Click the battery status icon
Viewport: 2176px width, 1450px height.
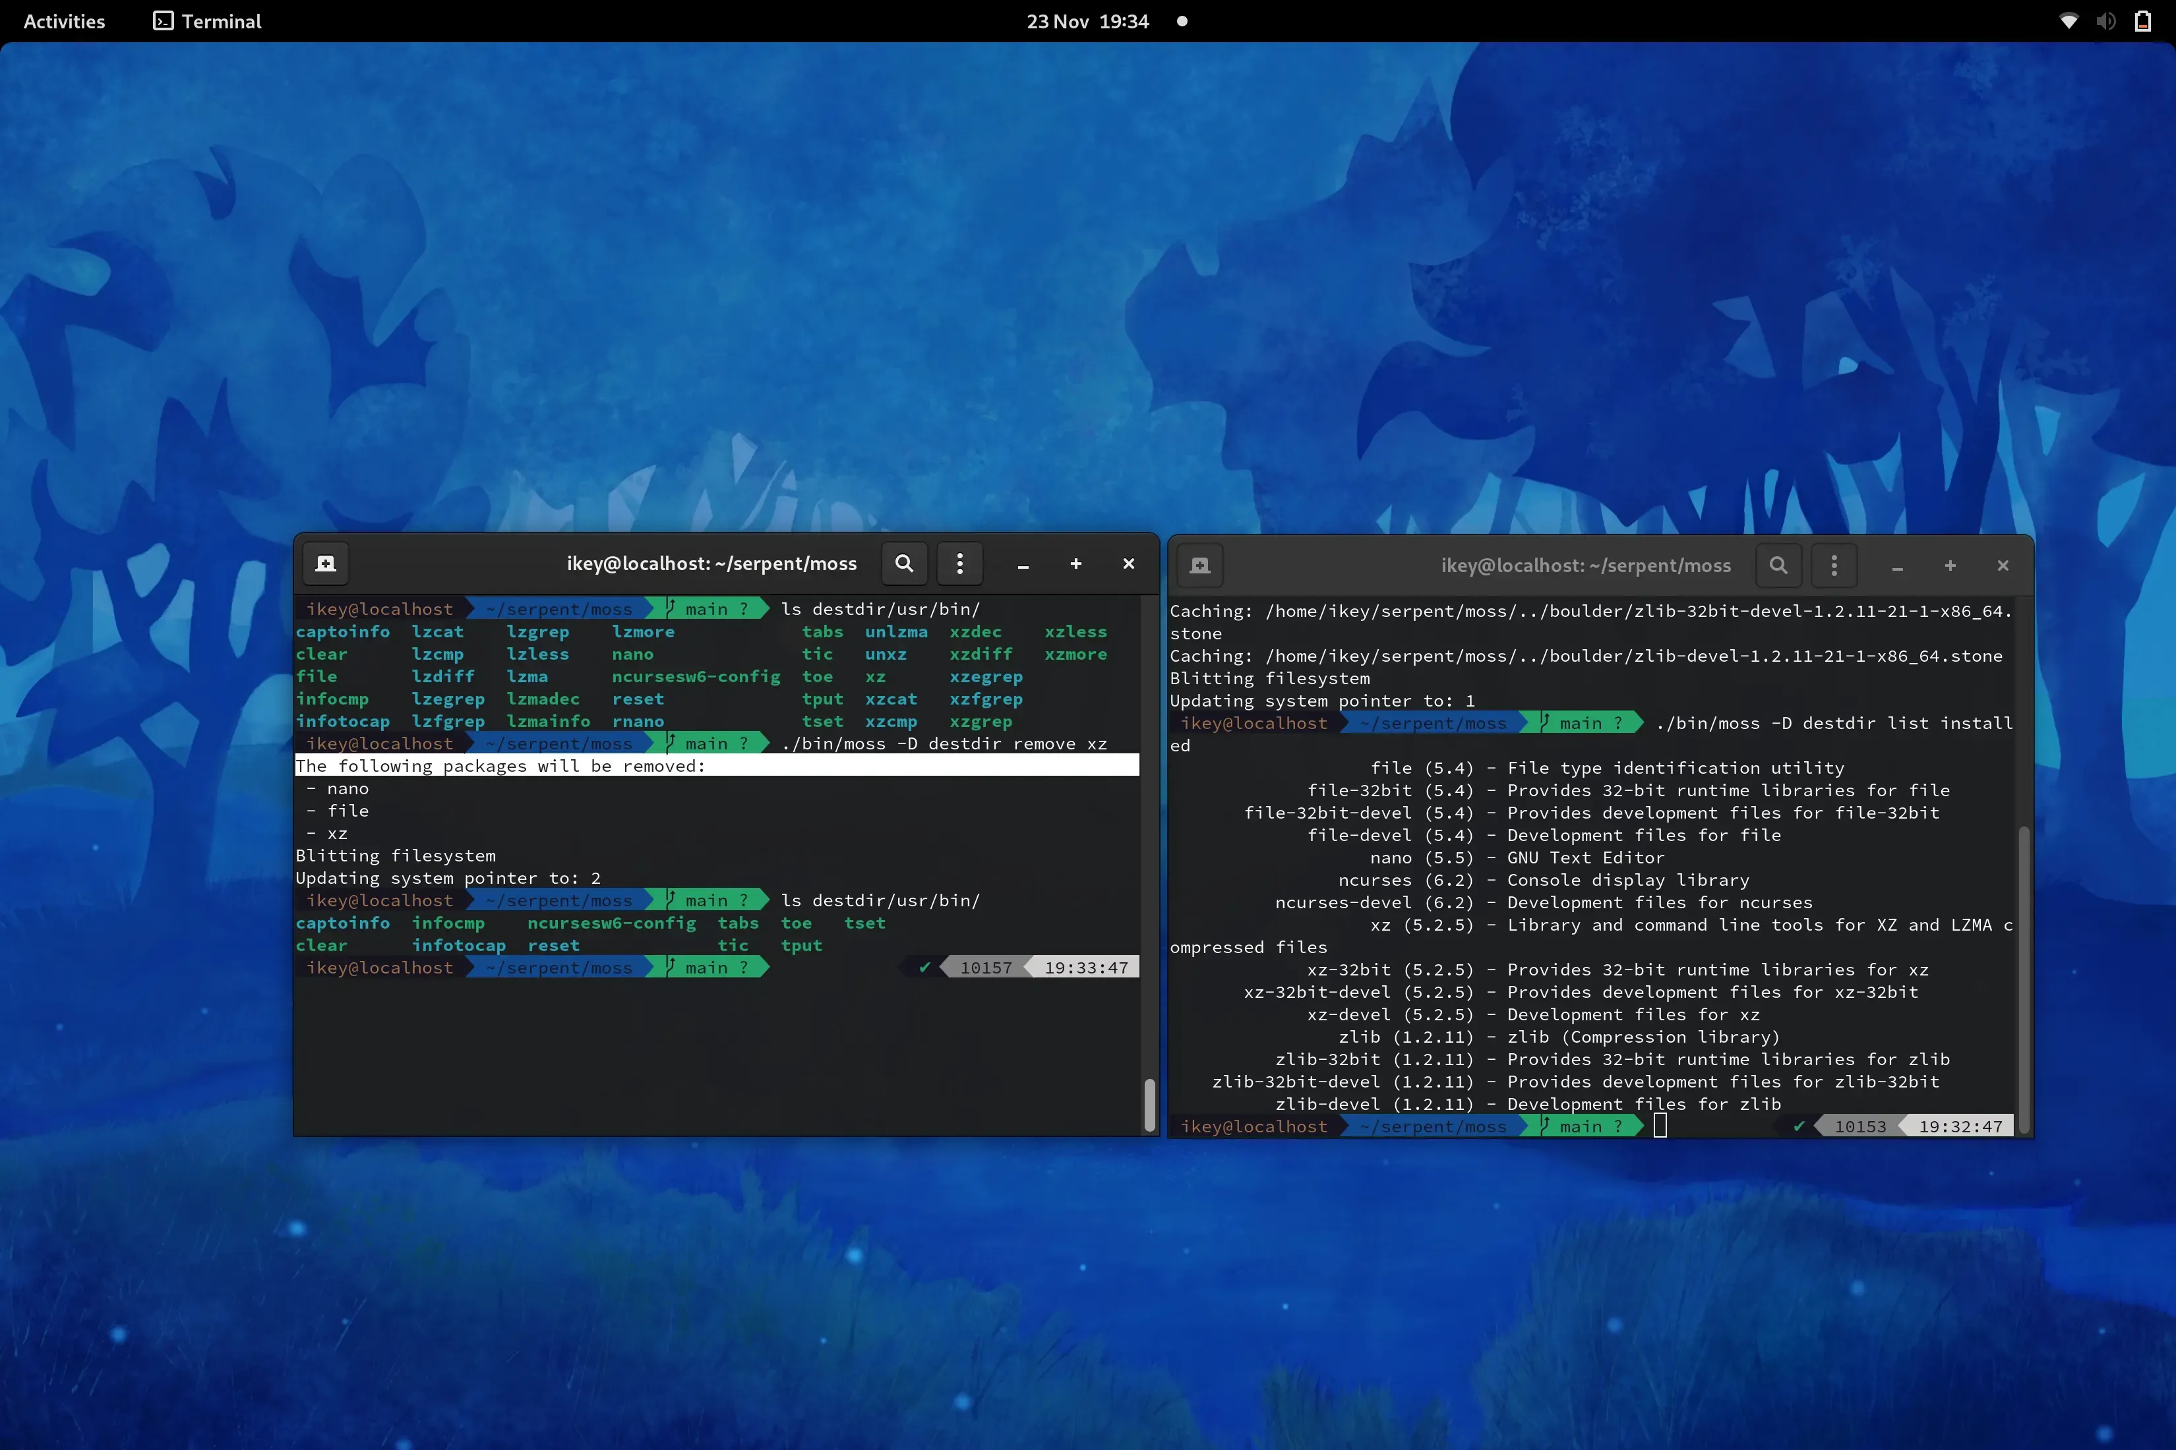[x=2142, y=21]
